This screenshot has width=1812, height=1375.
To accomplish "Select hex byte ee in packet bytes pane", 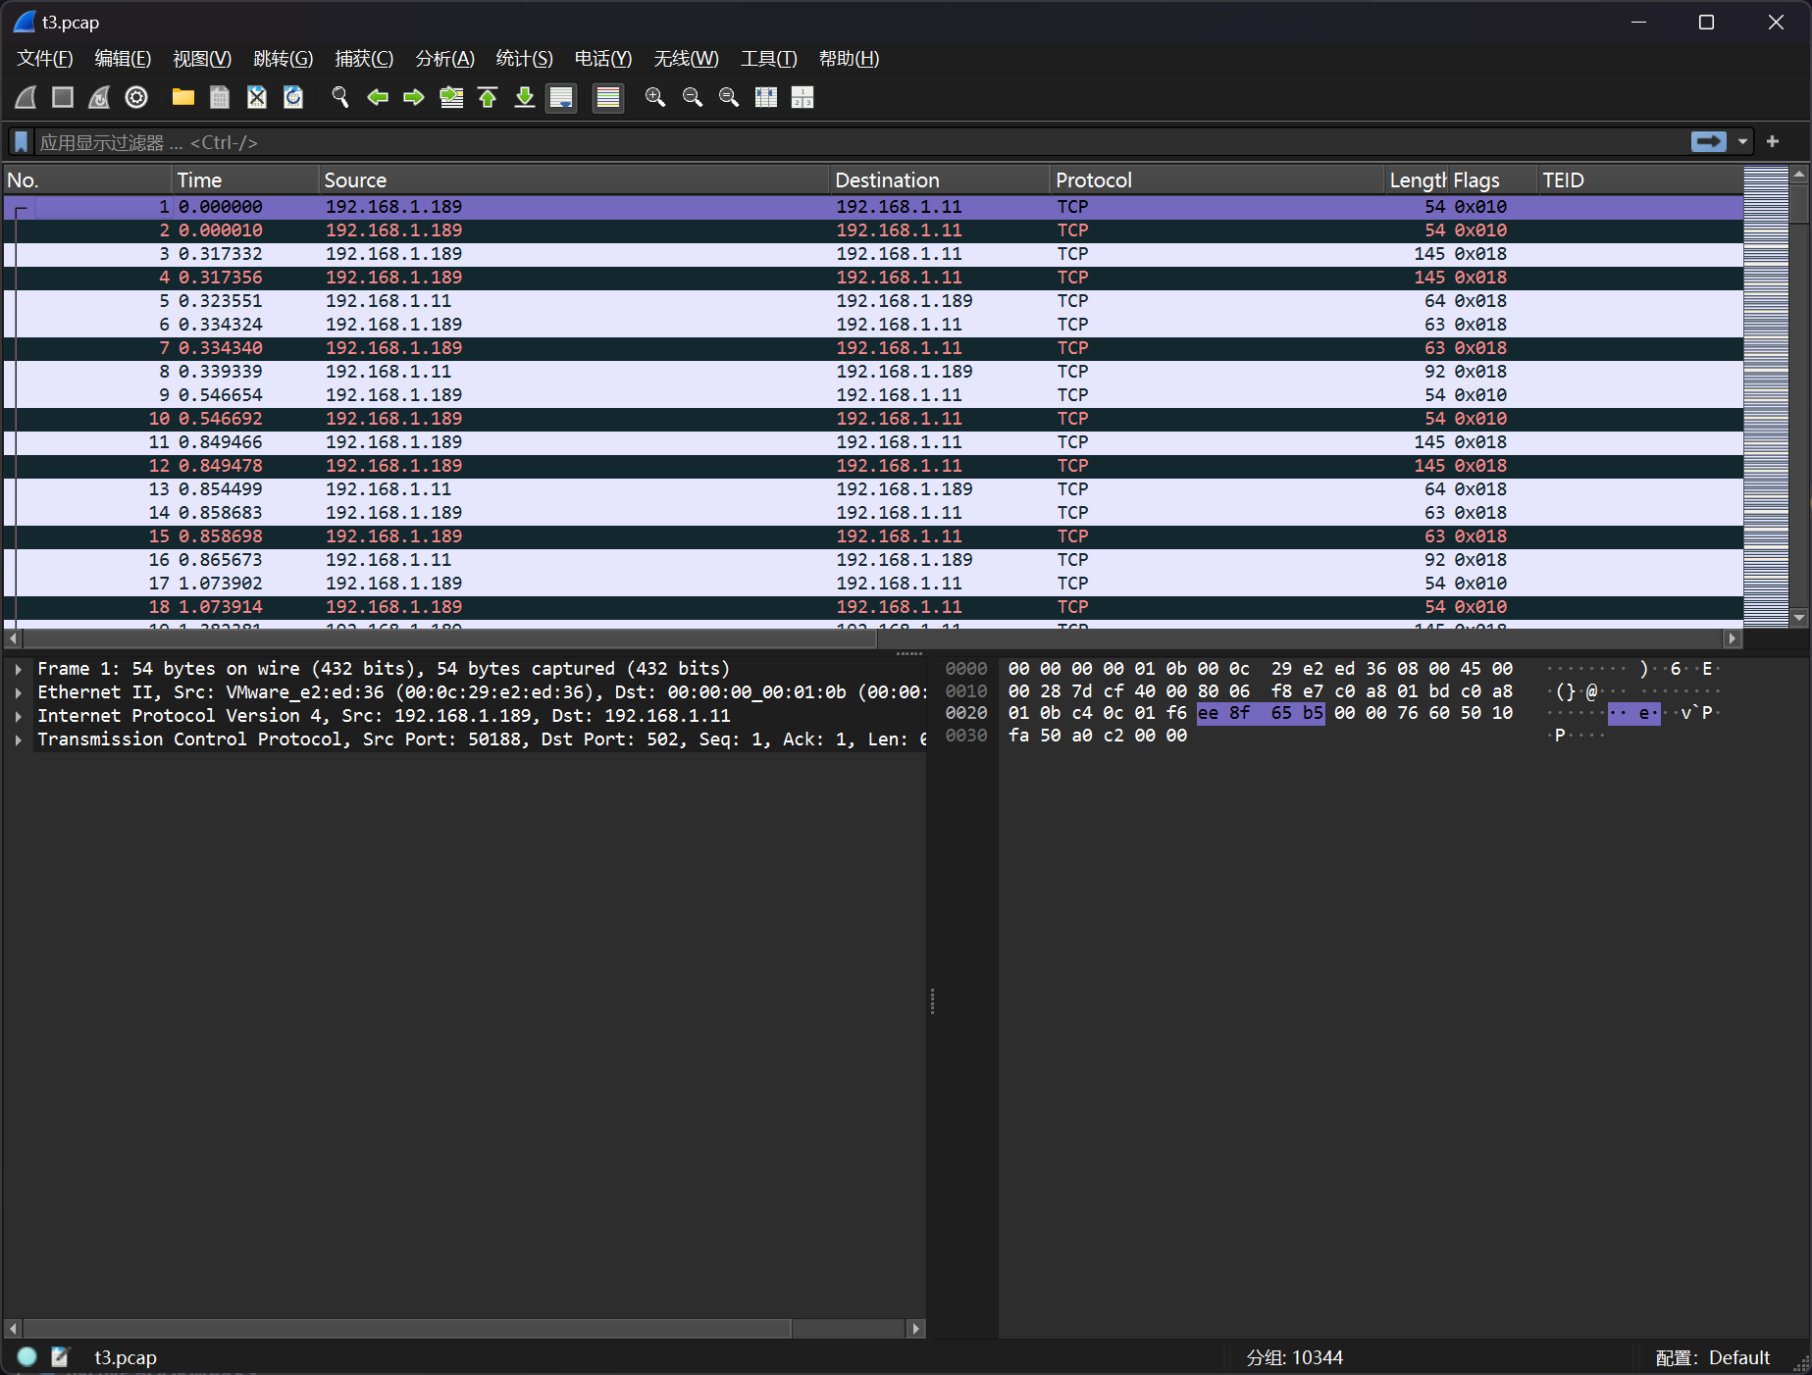I will 1209,713.
